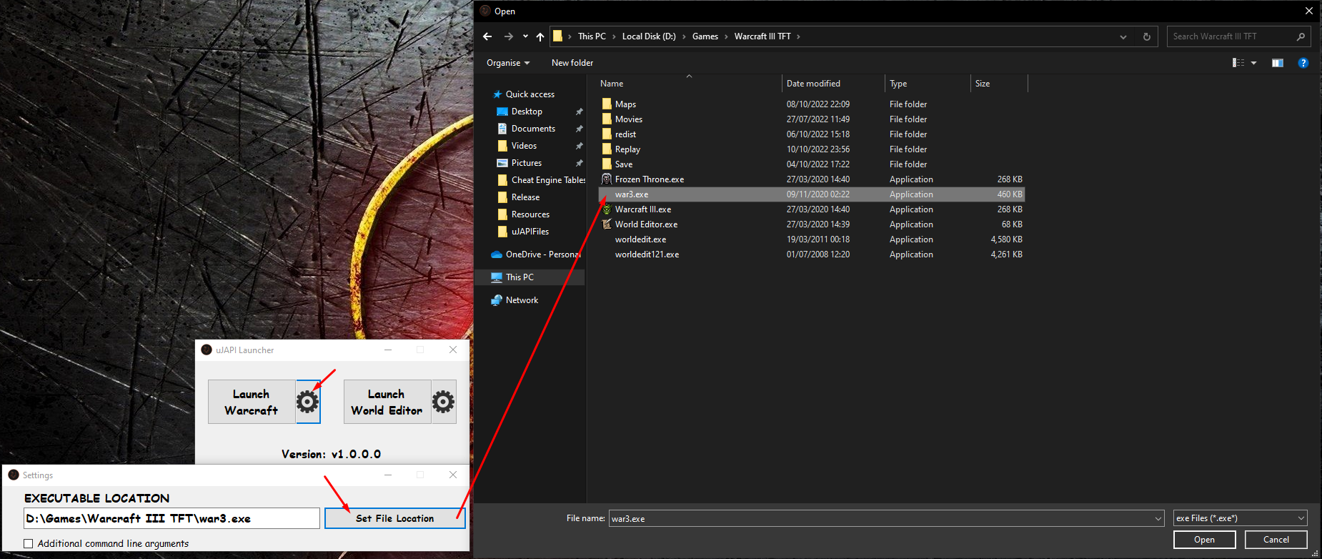
Task: Open Videos in navigation pane
Action: 524,146
